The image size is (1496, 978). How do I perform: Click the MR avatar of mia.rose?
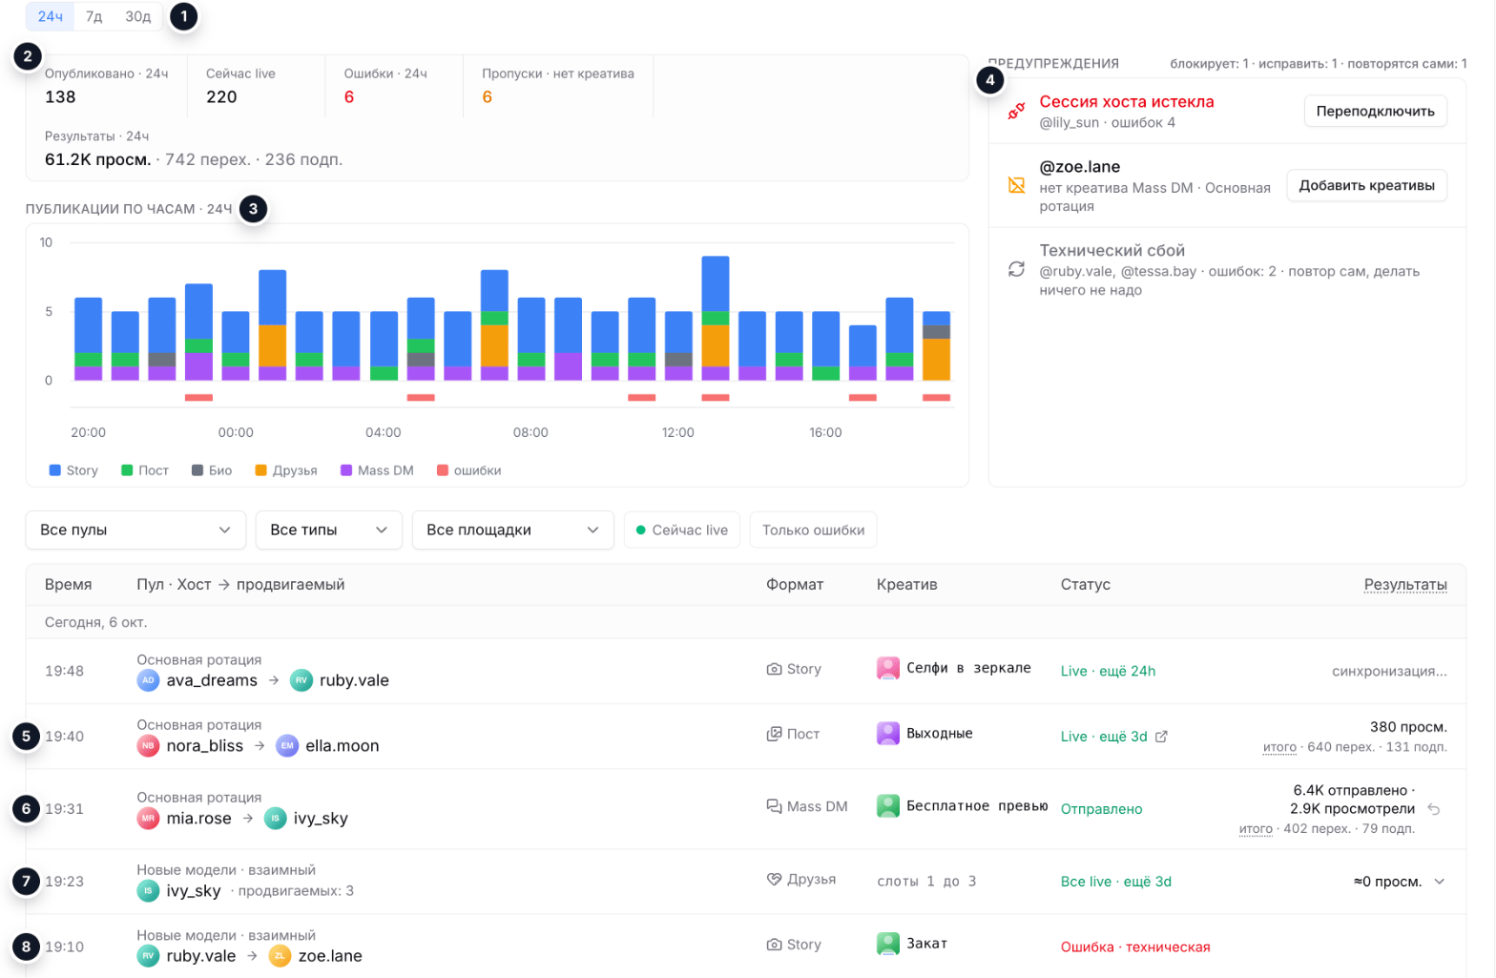pyautogui.click(x=148, y=819)
